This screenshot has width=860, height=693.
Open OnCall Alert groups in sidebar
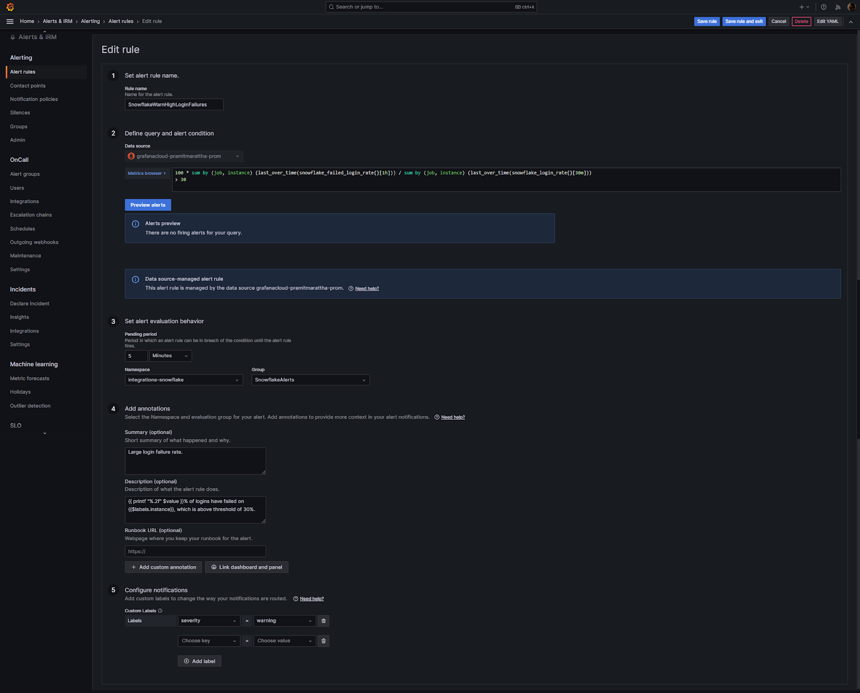[x=25, y=174]
